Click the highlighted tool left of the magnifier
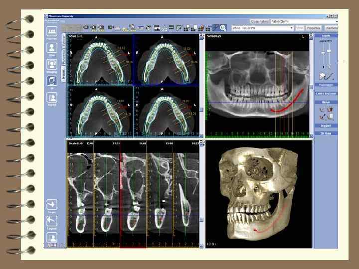 point(216,28)
